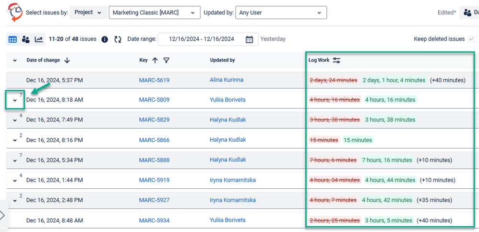Expand the MARC-5866 row
The width and height of the screenshot is (479, 232).
point(15,140)
